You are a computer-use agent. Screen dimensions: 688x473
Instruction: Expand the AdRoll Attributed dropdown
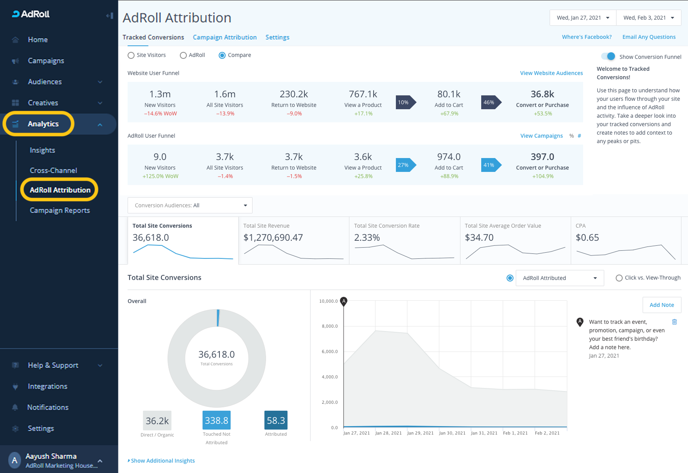click(560, 278)
